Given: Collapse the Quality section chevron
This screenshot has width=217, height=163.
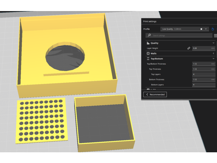Looking at the screenshot, I should tap(214, 43).
